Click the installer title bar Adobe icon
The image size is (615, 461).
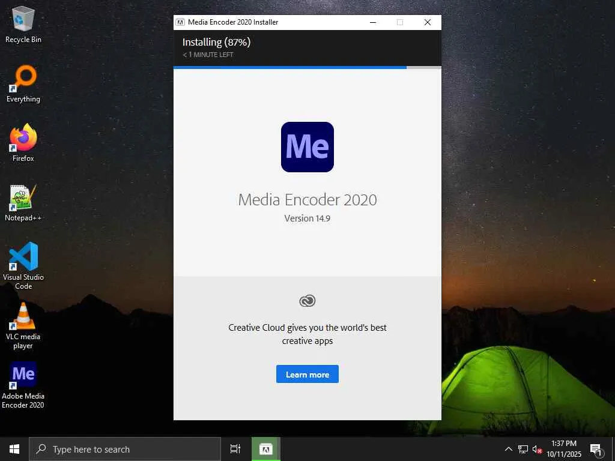click(180, 22)
